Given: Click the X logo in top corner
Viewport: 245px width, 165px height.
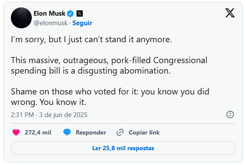Looking at the screenshot, I should pos(230,13).
